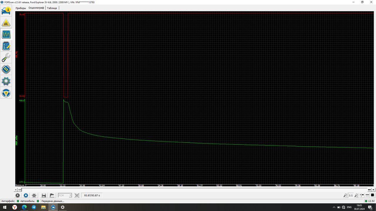Open the vehicle information section

(x=6, y=10)
